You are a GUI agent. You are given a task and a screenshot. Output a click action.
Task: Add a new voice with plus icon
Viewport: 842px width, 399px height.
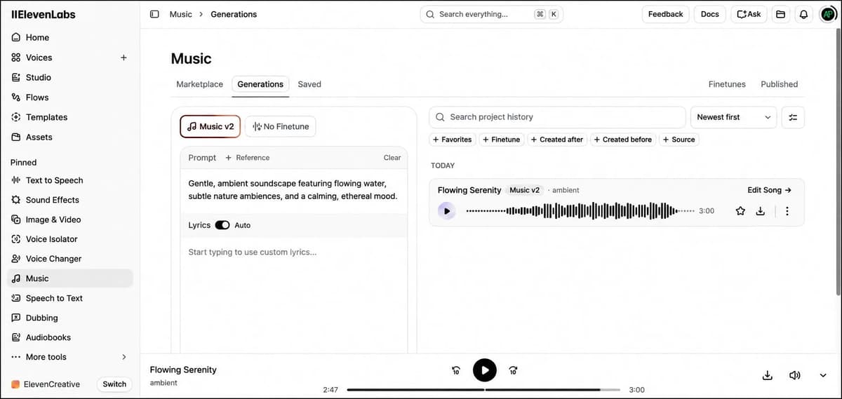[123, 58]
